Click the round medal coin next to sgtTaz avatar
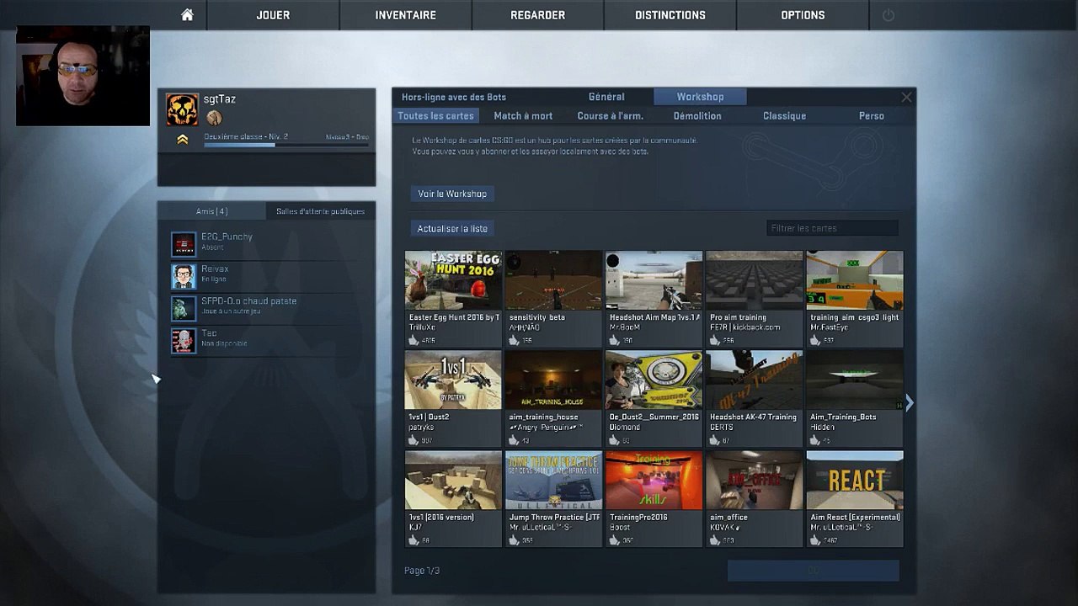The width and height of the screenshot is (1078, 606). click(x=214, y=118)
